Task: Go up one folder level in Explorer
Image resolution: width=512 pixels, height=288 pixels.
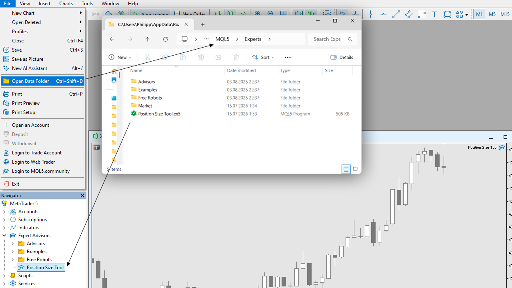Action: 148,39
